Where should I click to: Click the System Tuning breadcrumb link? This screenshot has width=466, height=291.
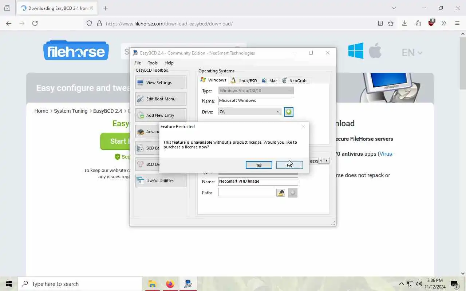click(x=71, y=111)
